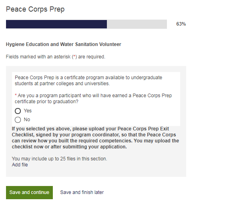The width and height of the screenshot is (241, 220).
Task: Click the gray unfilled part of progress bar
Action: click(x=137, y=24)
